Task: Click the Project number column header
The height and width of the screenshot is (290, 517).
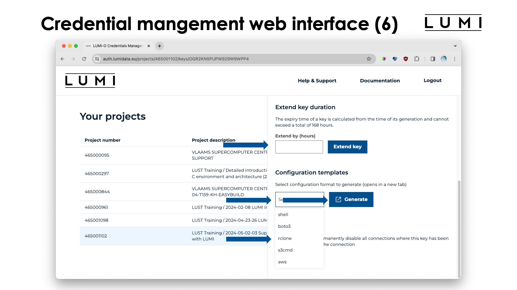Action: point(102,140)
